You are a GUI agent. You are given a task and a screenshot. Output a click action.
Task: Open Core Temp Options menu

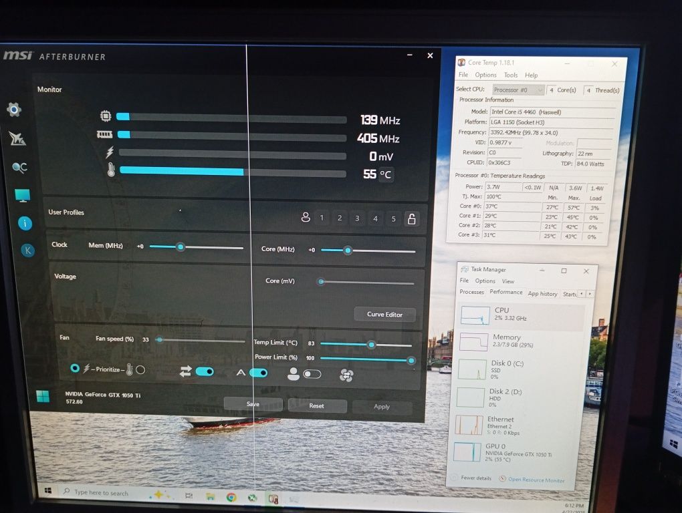click(x=485, y=75)
